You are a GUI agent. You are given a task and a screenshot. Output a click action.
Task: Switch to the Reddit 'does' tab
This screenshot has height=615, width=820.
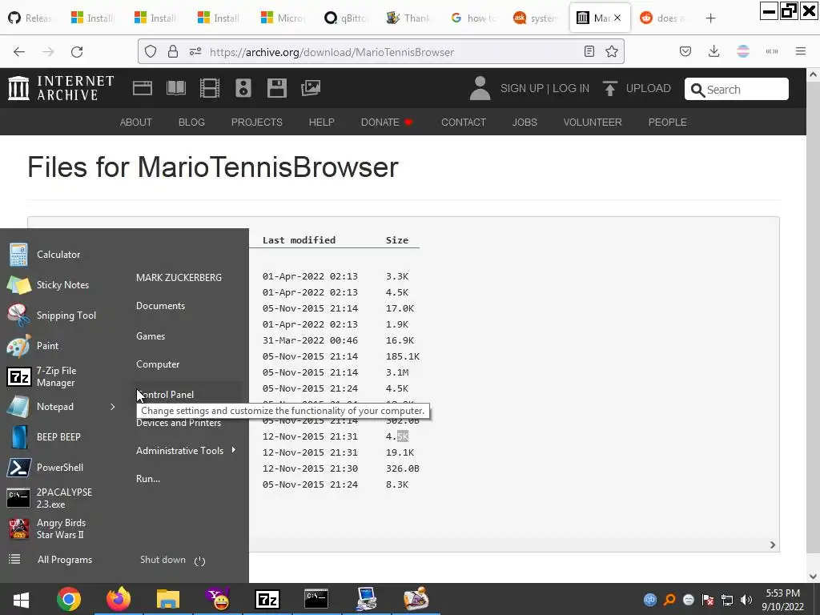click(663, 18)
